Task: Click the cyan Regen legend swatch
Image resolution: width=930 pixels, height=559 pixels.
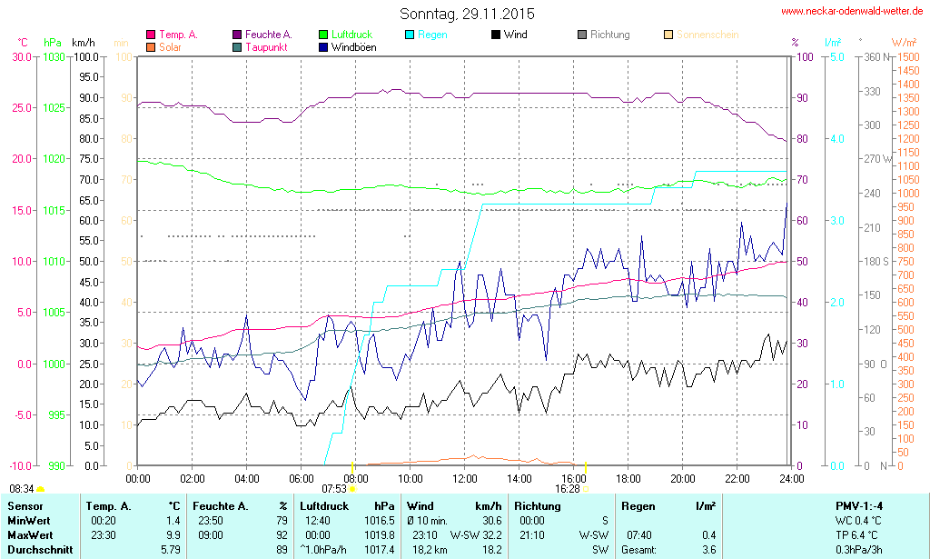Action: coord(411,35)
